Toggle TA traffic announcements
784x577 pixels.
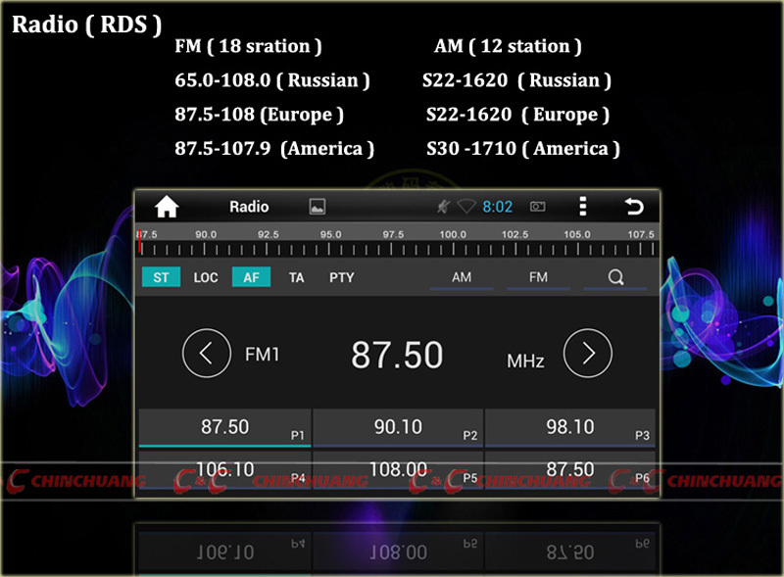click(296, 277)
